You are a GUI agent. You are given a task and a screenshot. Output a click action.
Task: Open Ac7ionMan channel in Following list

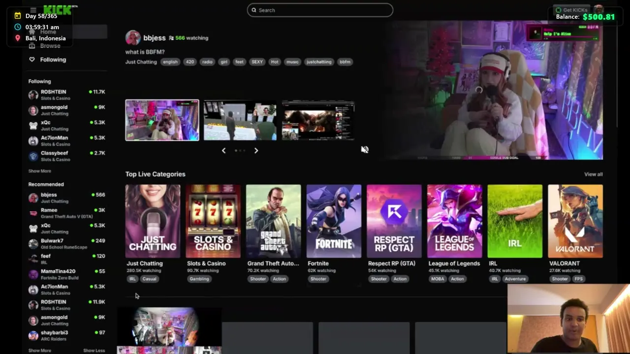[66, 140]
